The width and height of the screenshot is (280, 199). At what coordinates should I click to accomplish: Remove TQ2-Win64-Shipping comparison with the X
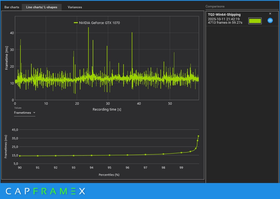point(270,14)
